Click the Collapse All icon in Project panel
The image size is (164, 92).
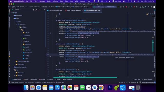pos(39,10)
